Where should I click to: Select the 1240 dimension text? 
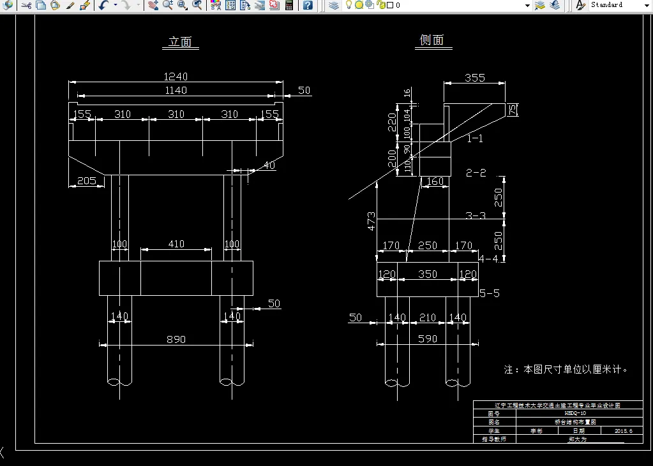pyautogui.click(x=176, y=76)
